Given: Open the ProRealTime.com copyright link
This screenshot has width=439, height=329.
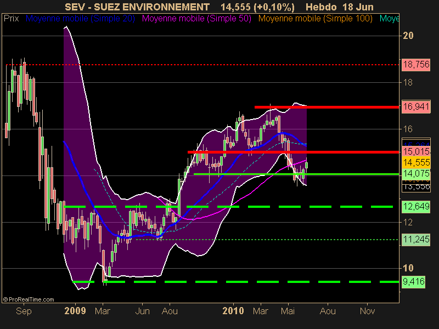Looking at the screenshot, I should [29, 299].
